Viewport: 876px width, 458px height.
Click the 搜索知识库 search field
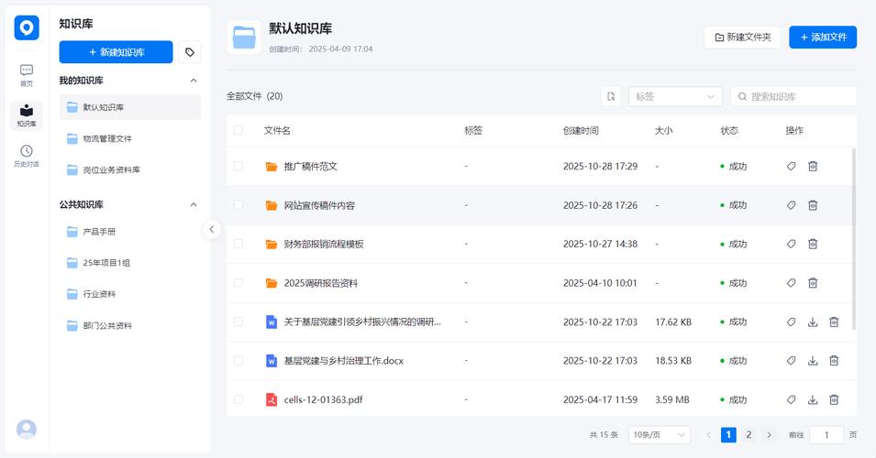pos(793,96)
